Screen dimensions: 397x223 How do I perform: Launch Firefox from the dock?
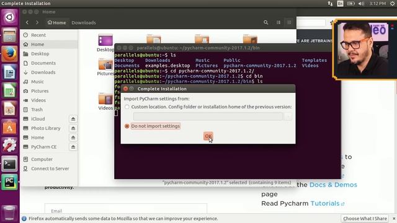[x=9, y=54]
